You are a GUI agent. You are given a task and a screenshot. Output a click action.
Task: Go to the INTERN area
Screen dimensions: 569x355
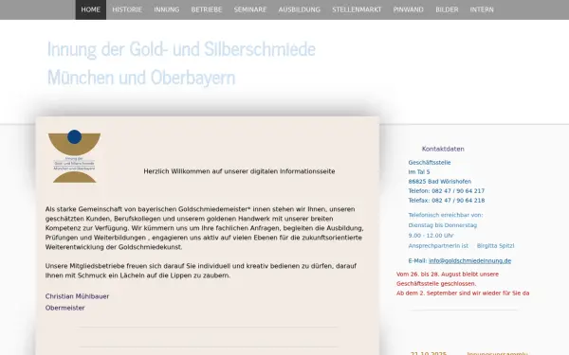[x=482, y=9]
